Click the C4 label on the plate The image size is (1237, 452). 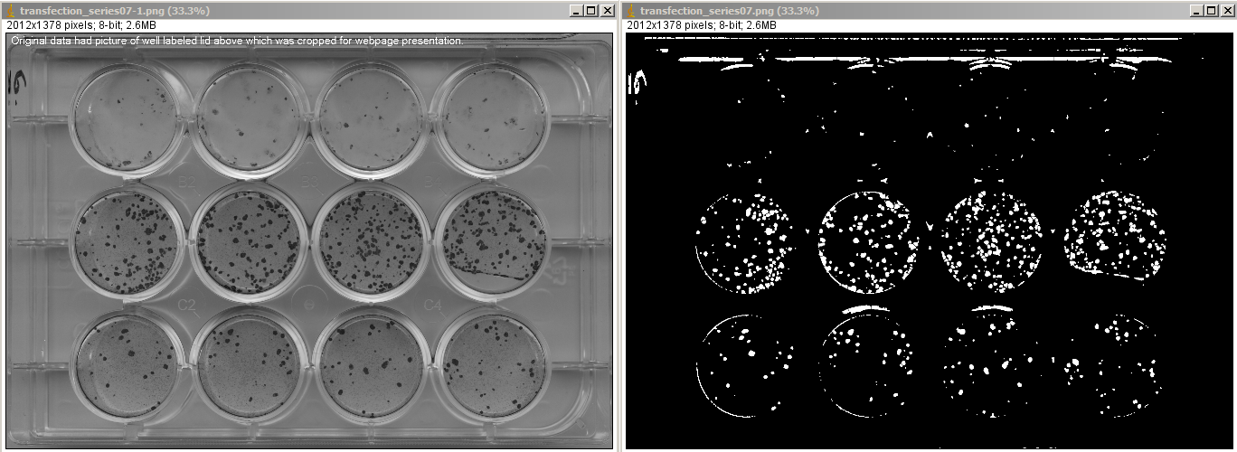pos(432,306)
